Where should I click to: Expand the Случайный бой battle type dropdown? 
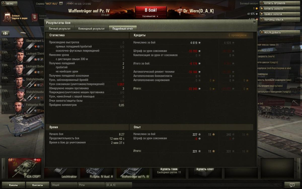point(150,16)
